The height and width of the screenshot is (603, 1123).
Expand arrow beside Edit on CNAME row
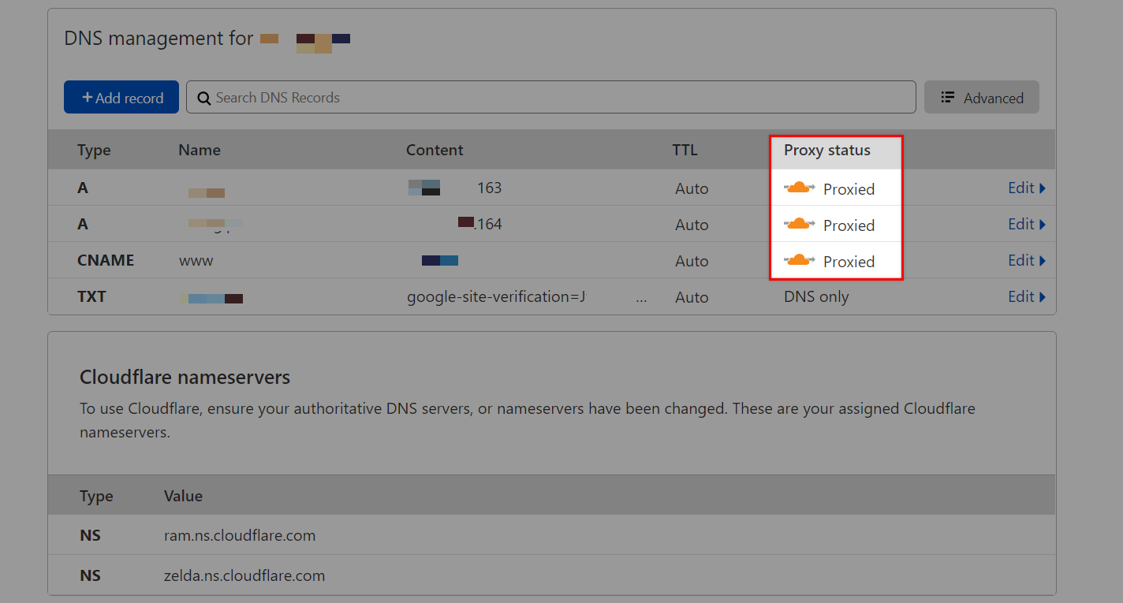tap(1043, 261)
